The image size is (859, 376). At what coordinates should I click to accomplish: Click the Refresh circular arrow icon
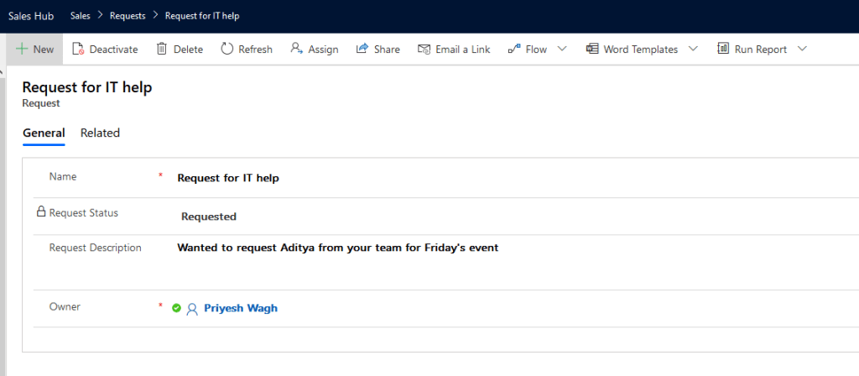pyautogui.click(x=227, y=49)
